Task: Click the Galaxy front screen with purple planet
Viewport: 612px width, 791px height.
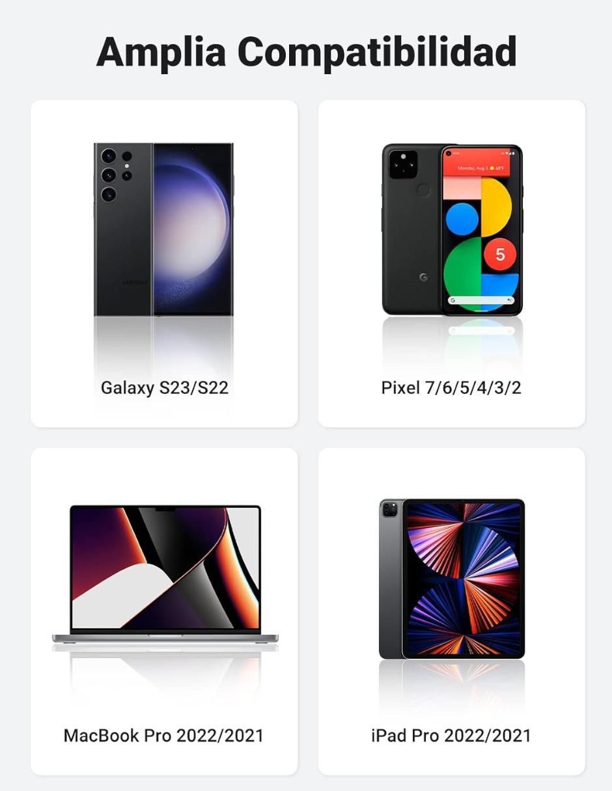Action: click(x=193, y=229)
